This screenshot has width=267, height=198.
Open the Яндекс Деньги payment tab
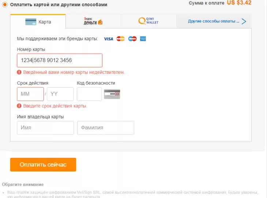93,21
